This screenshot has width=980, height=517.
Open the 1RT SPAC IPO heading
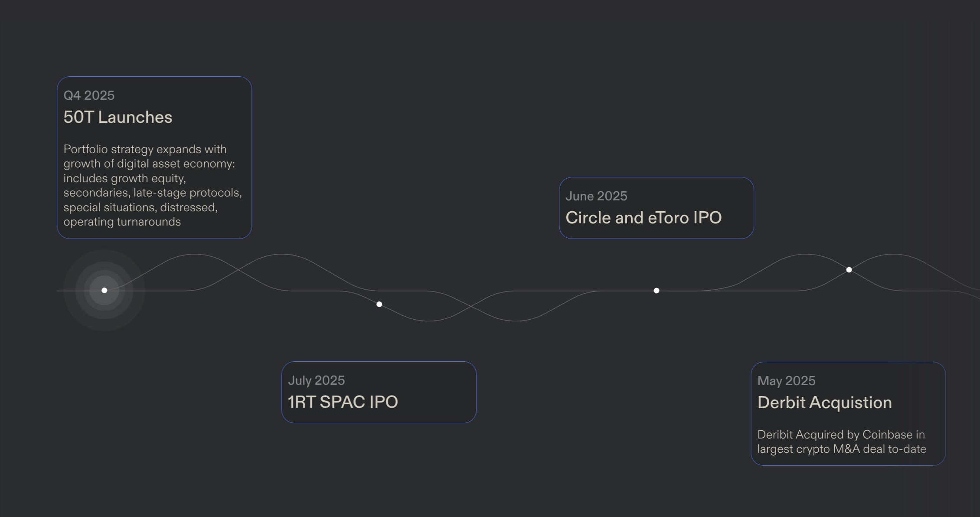(343, 402)
